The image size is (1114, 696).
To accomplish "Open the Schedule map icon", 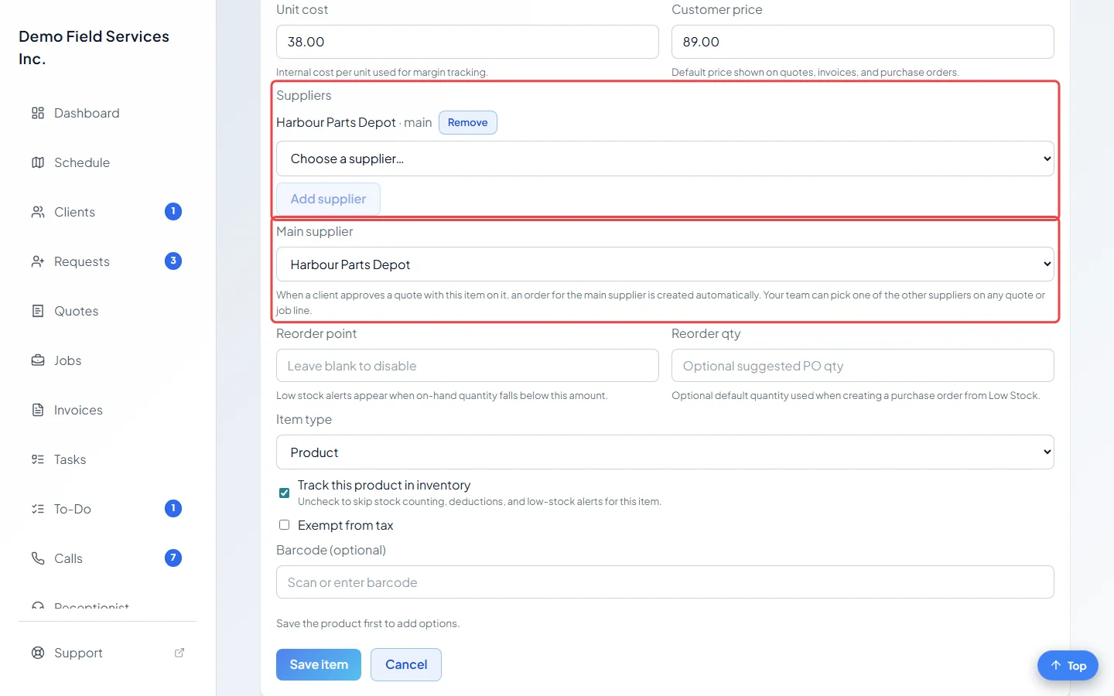I will (38, 162).
